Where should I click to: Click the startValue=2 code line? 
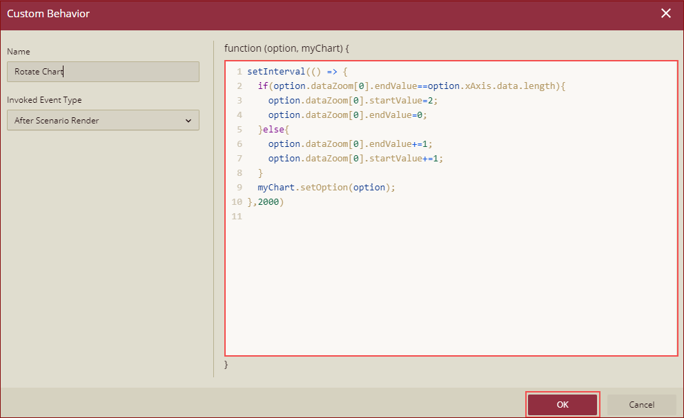[x=353, y=101]
